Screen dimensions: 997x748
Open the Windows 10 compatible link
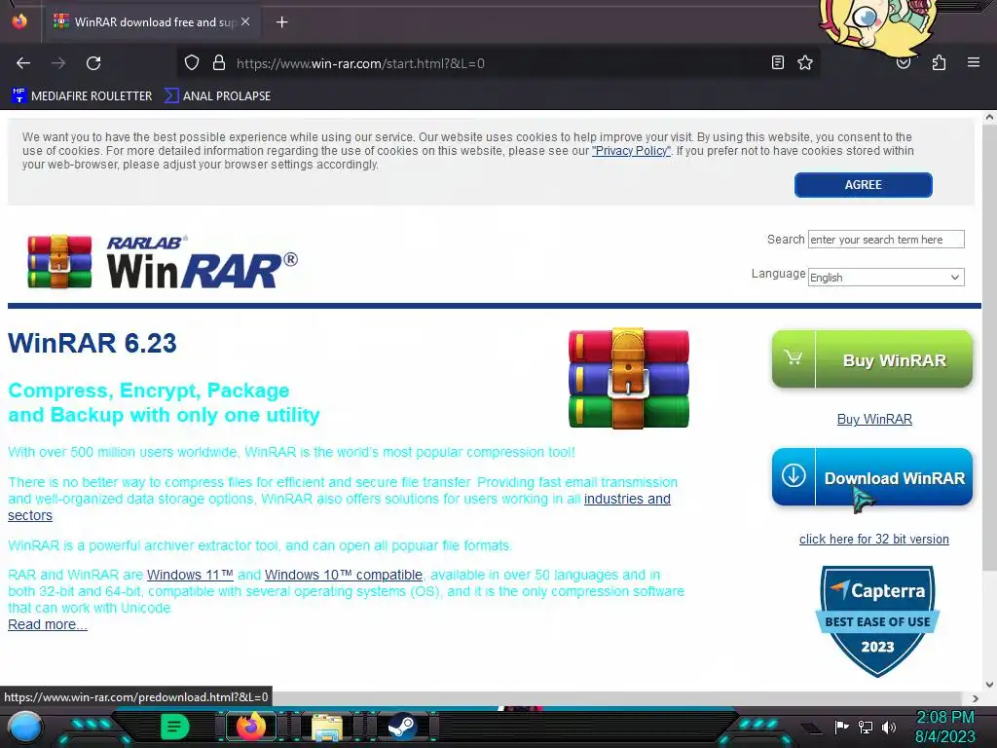click(x=344, y=575)
